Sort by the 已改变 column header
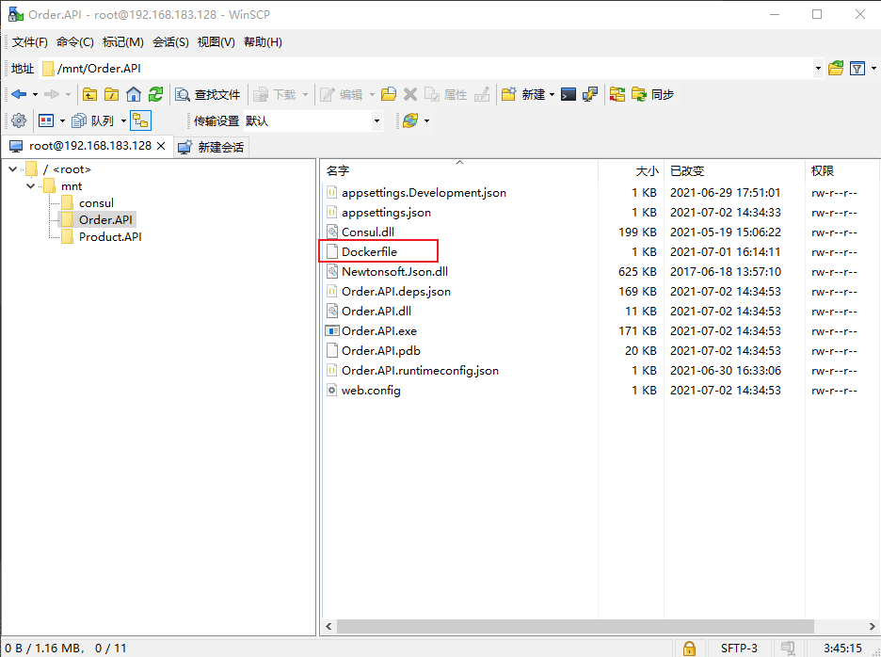This screenshot has height=657, width=881. click(x=735, y=171)
